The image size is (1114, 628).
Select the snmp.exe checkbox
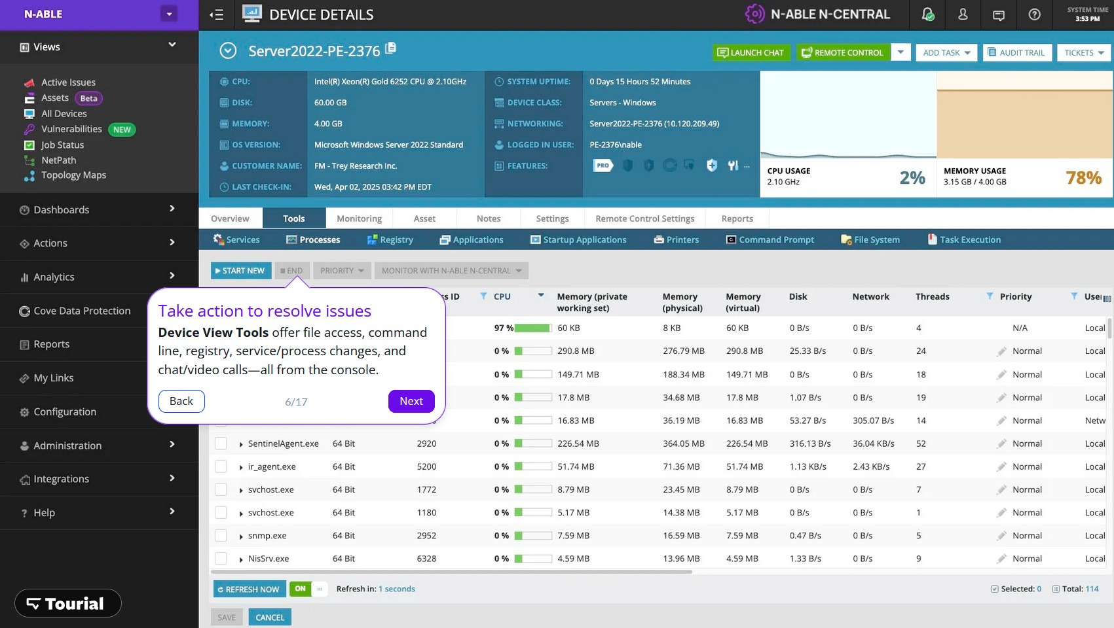[x=221, y=535]
